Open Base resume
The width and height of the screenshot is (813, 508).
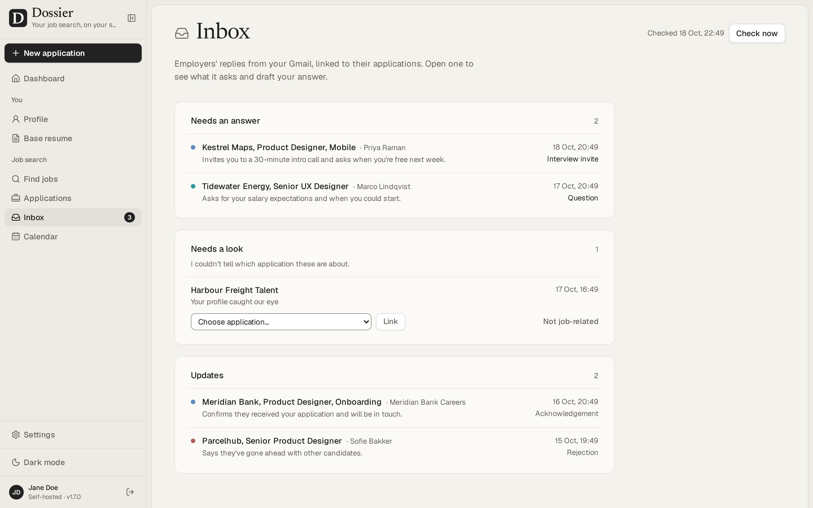click(73, 138)
